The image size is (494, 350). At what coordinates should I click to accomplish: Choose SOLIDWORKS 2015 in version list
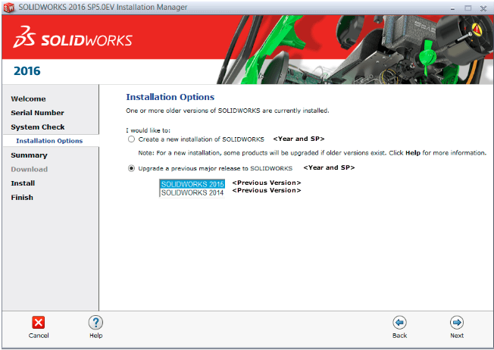(x=192, y=184)
